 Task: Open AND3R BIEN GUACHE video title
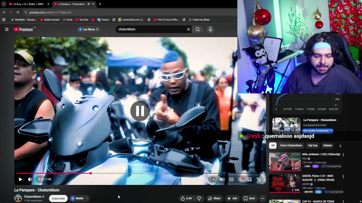tap(318, 178)
